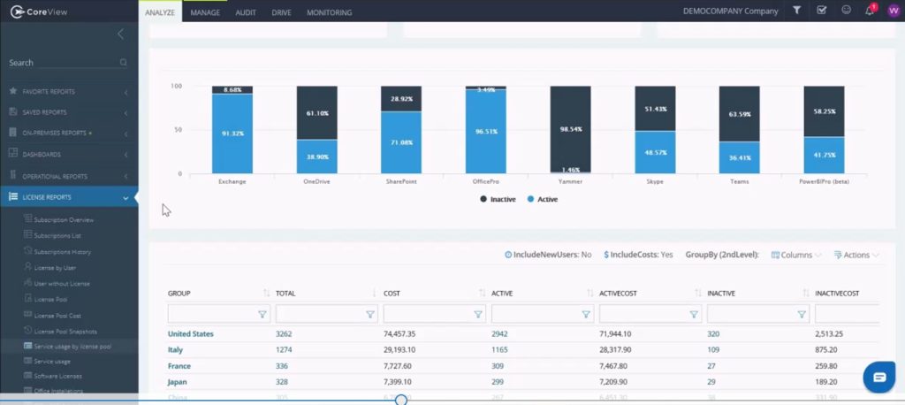
Task: Click Exchange active 91.32% bar segment
Action: (x=232, y=134)
